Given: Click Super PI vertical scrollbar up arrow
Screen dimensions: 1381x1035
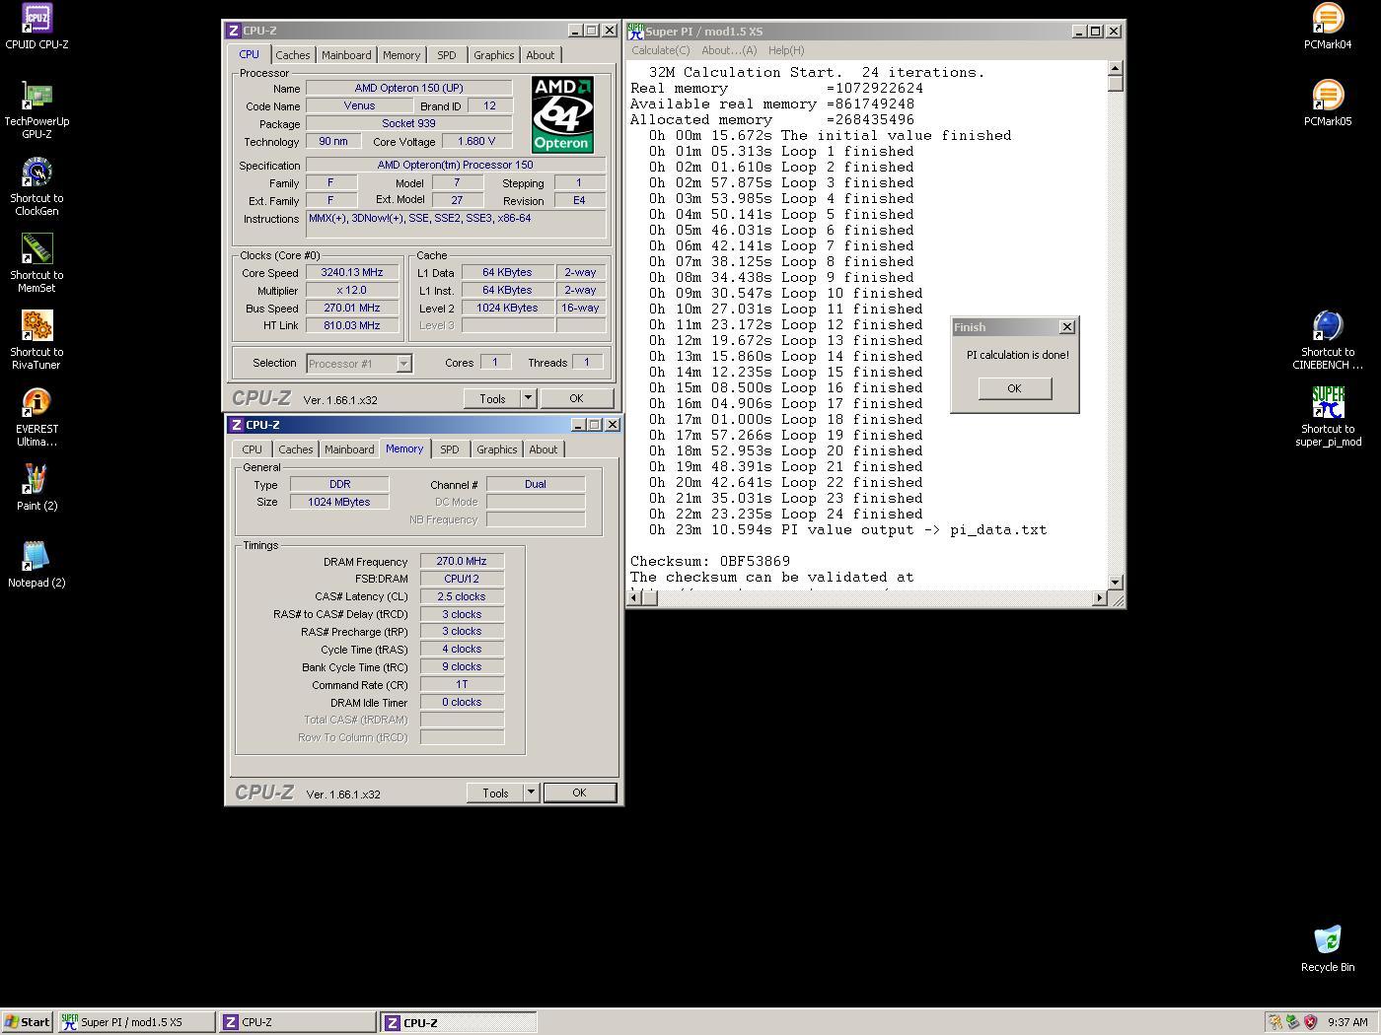Looking at the screenshot, I should pos(1116,69).
